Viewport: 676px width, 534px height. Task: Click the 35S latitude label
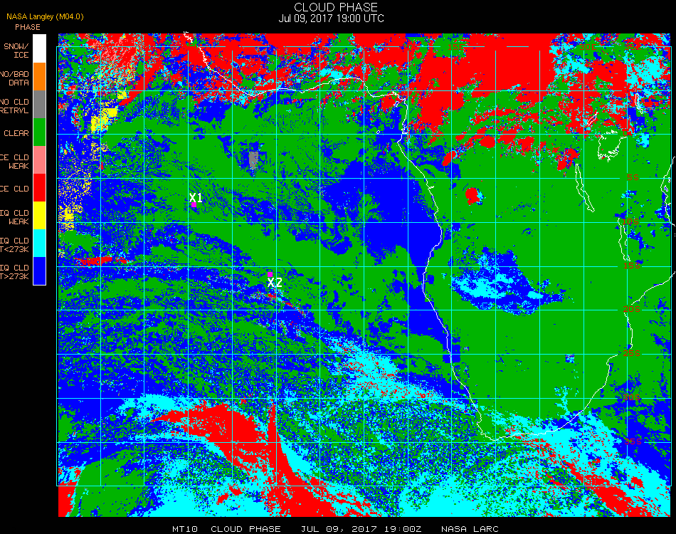633,441
